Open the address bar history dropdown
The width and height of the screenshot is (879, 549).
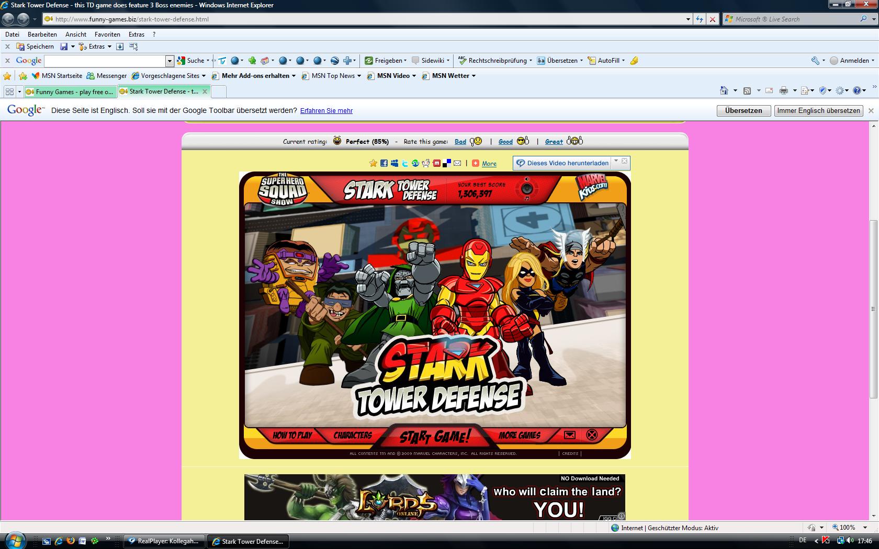pyautogui.click(x=688, y=19)
